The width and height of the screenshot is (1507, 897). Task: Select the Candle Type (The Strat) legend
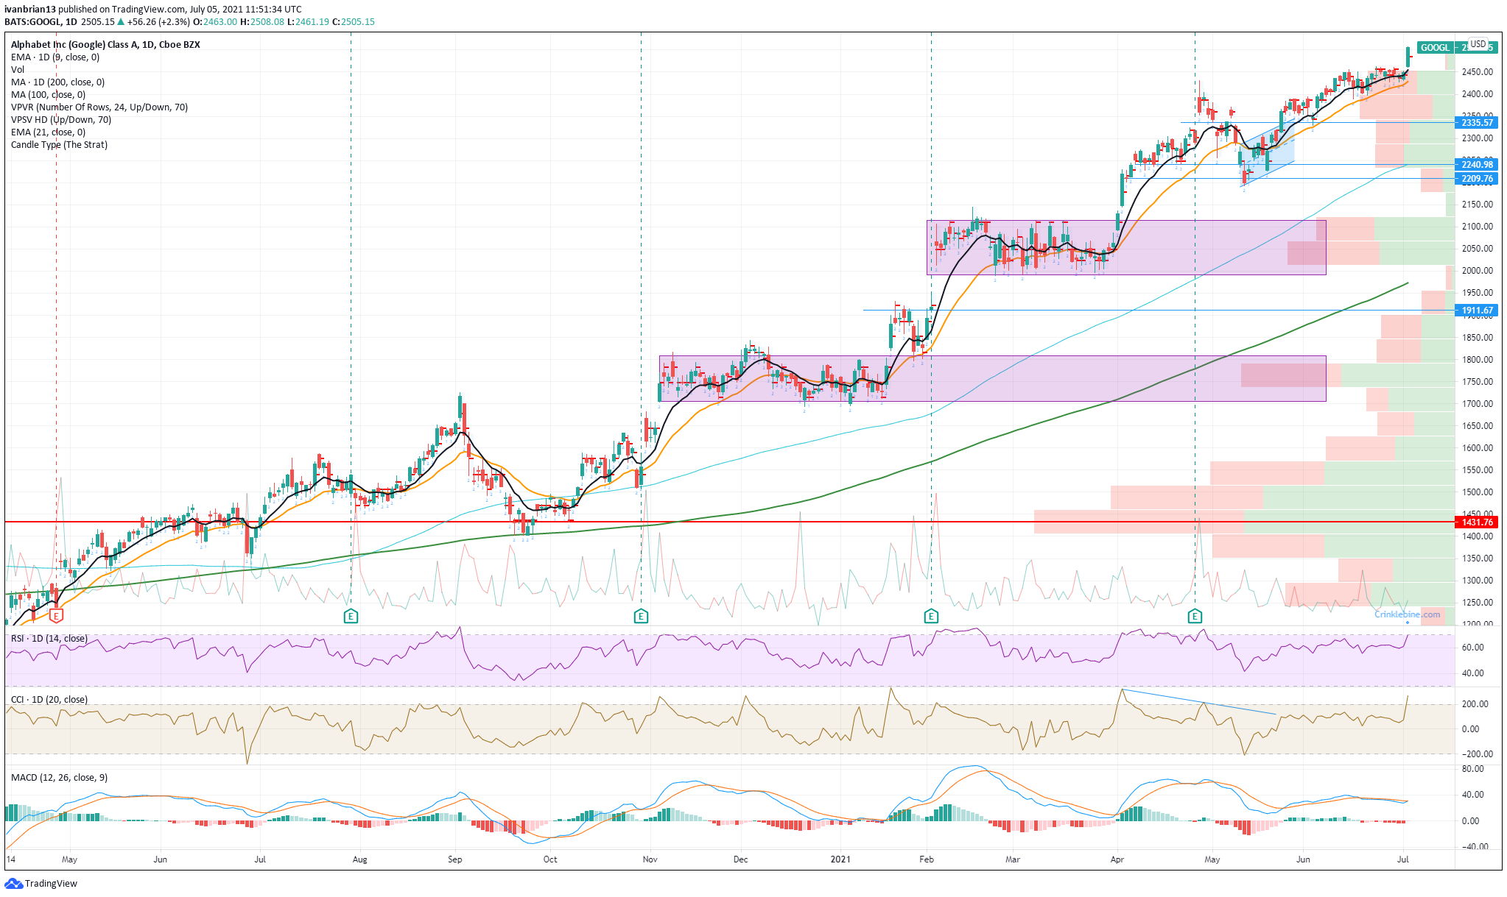(59, 144)
